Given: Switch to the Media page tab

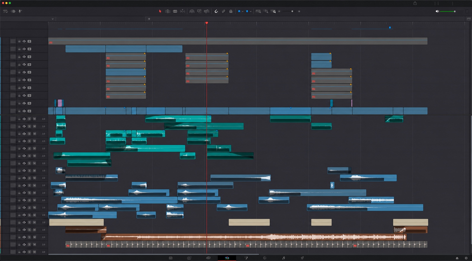Looking at the screenshot, I should point(171,258).
